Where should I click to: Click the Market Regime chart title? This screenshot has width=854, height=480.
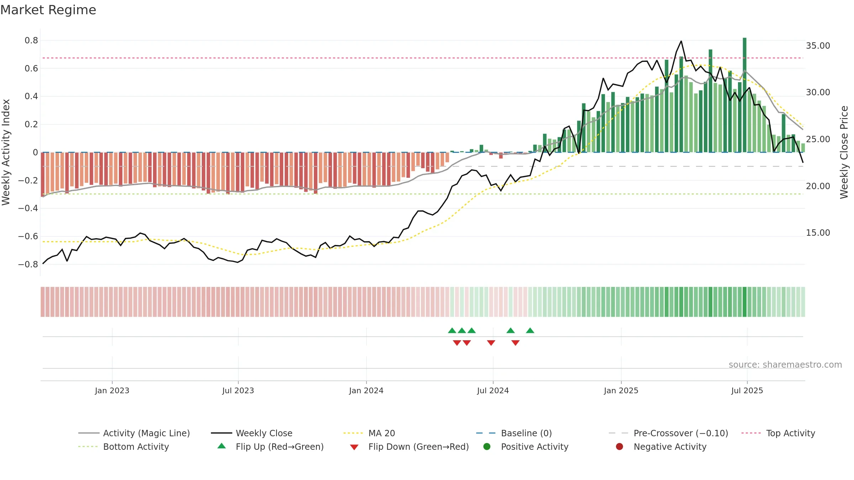48,10
